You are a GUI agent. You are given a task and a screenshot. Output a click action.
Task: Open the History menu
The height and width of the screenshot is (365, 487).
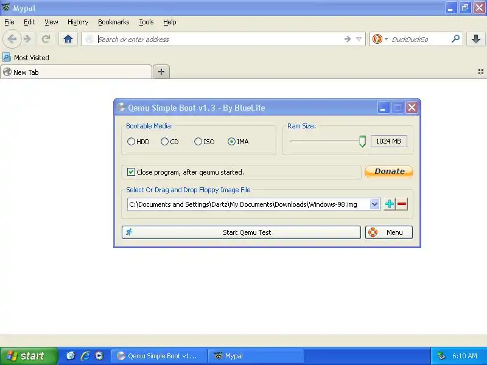click(x=78, y=22)
